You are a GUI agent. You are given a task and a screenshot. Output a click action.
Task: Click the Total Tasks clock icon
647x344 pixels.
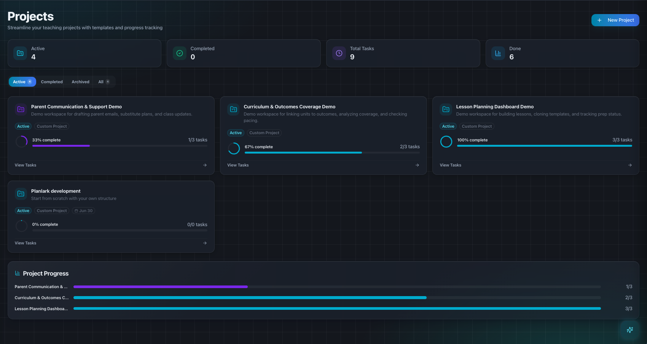[x=339, y=53]
